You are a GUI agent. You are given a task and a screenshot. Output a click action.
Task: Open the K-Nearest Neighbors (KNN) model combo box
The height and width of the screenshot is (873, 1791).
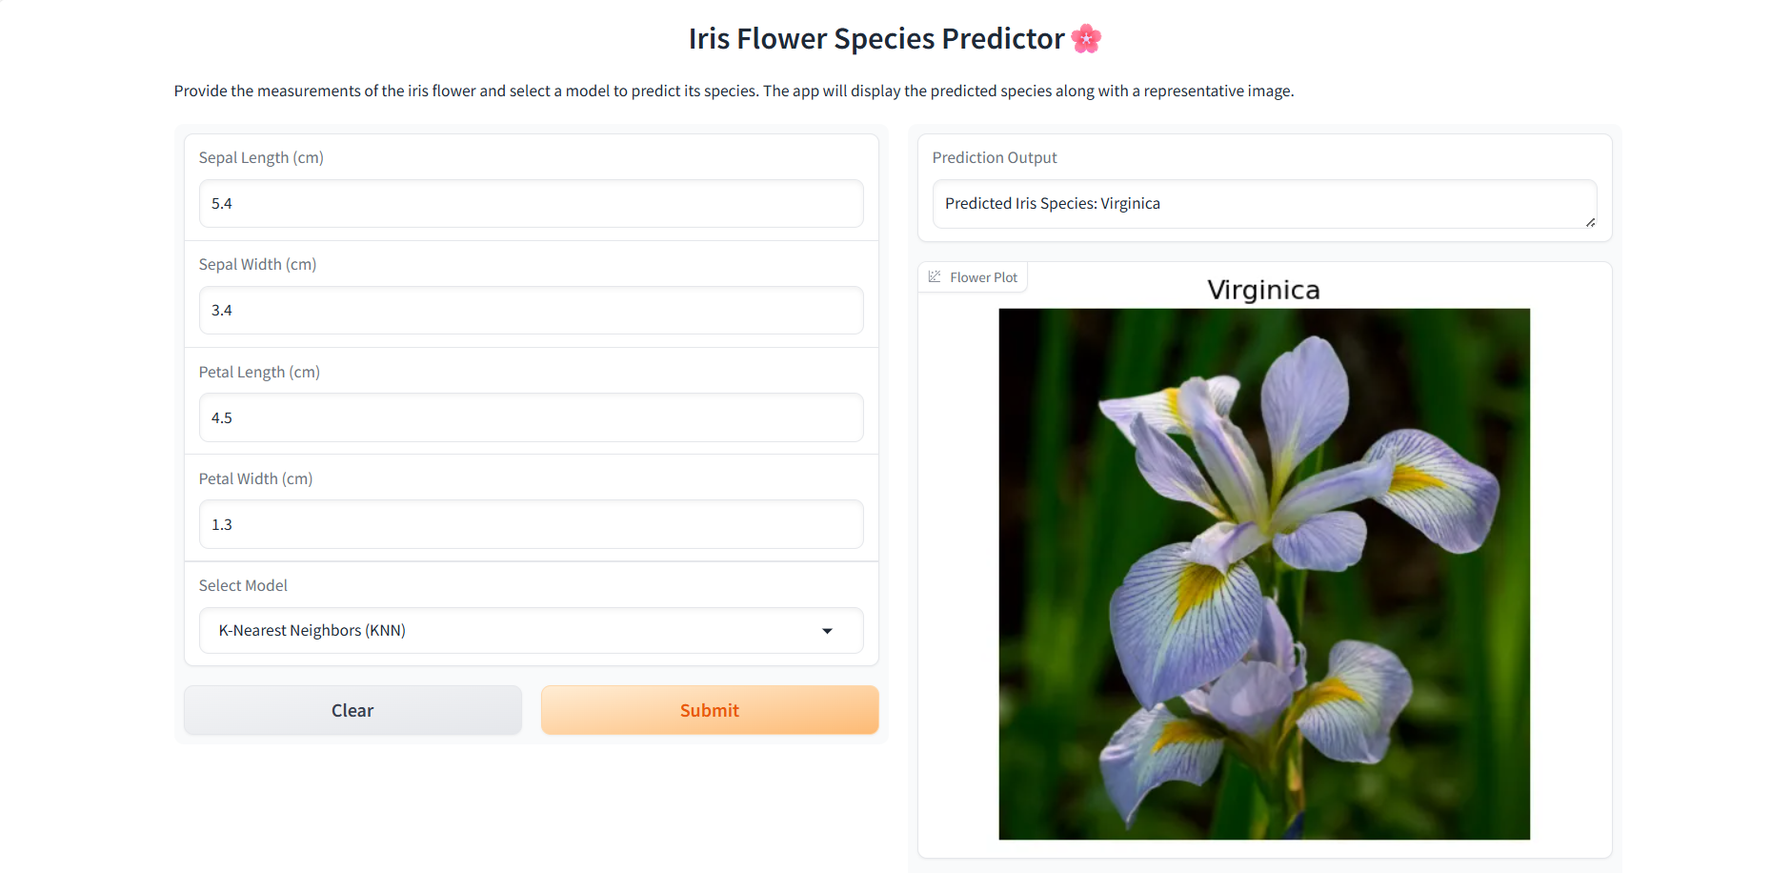tap(514, 631)
